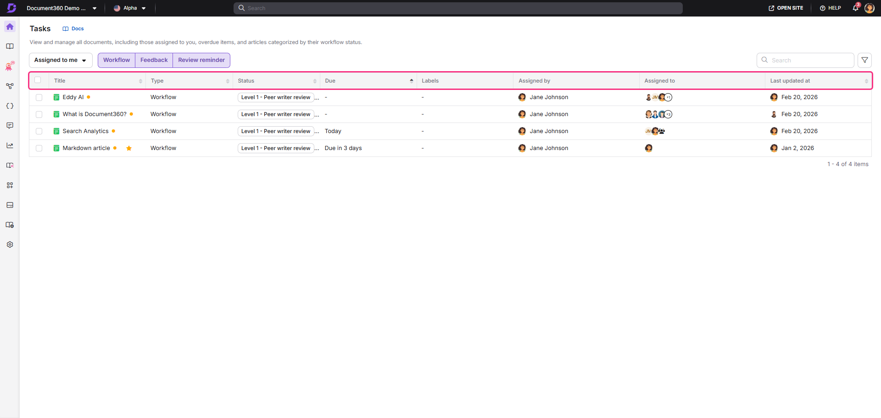Image resolution: width=881 pixels, height=418 pixels.
Task: Open the Home dashboard from the sidebar
Action: click(10, 27)
